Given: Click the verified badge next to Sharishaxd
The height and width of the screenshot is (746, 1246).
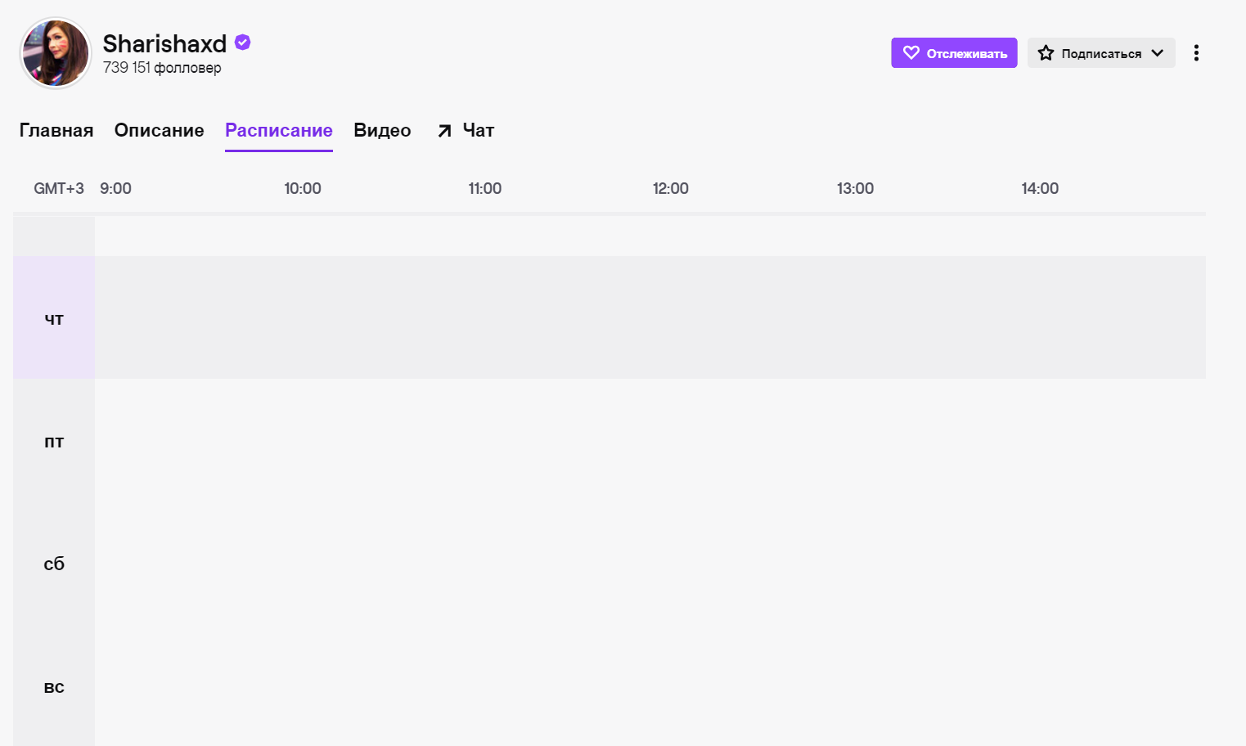Looking at the screenshot, I should (242, 43).
